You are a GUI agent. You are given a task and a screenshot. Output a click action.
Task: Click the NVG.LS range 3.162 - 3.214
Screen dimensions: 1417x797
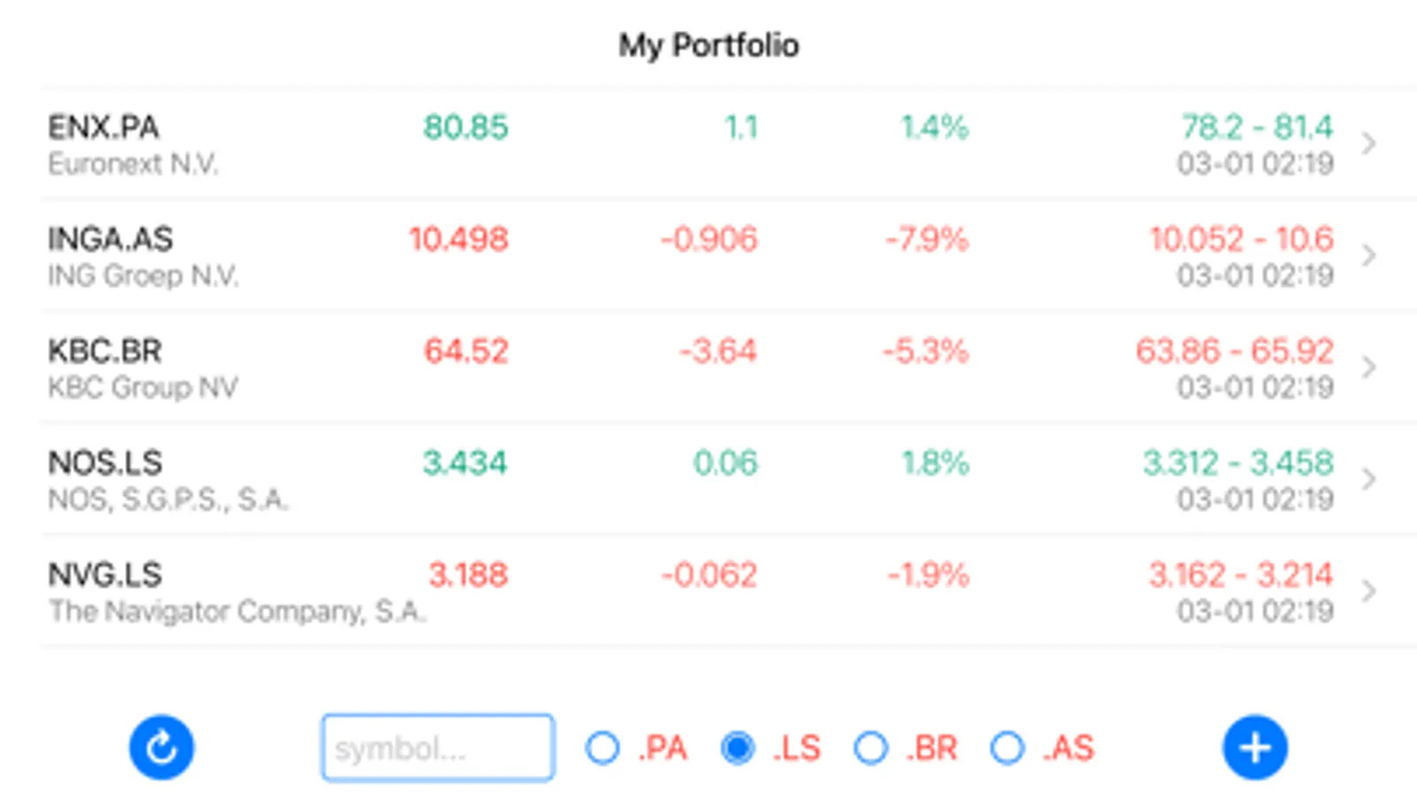pyautogui.click(x=1241, y=576)
